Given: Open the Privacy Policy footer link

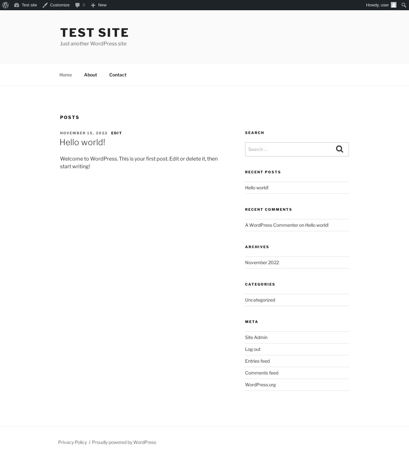Looking at the screenshot, I should click(x=73, y=442).
